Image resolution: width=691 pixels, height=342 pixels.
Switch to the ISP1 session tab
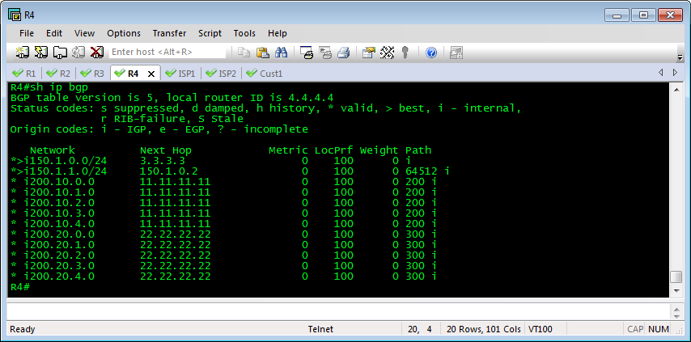pyautogui.click(x=180, y=74)
